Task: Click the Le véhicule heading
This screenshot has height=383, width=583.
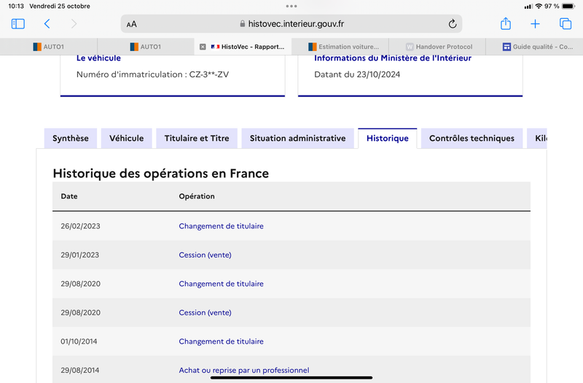Action: (x=98, y=58)
